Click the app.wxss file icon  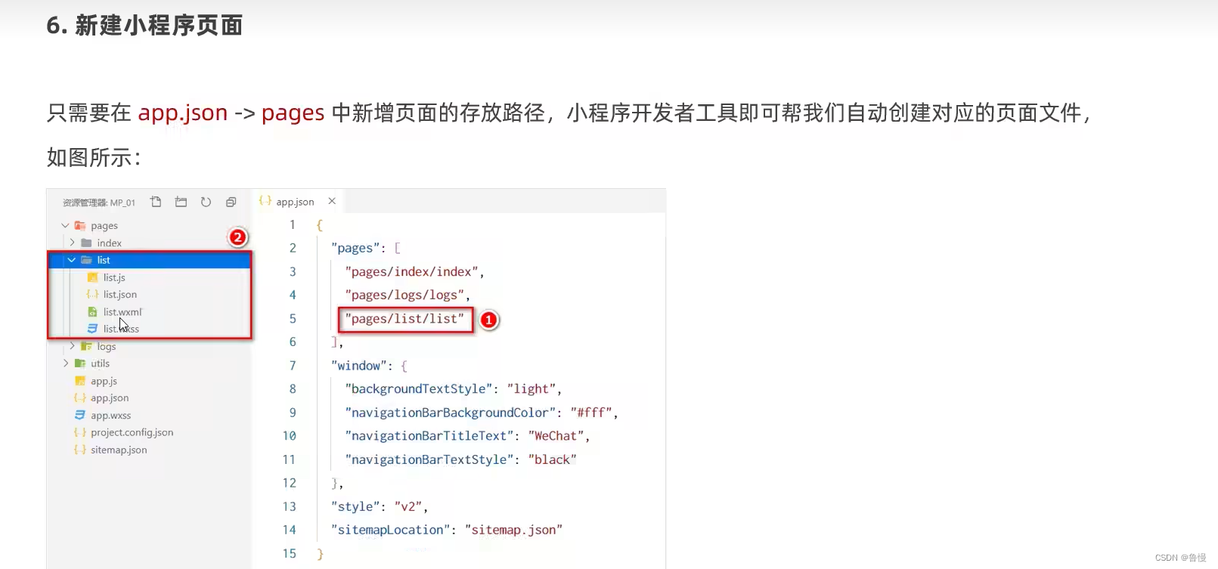[80, 415]
